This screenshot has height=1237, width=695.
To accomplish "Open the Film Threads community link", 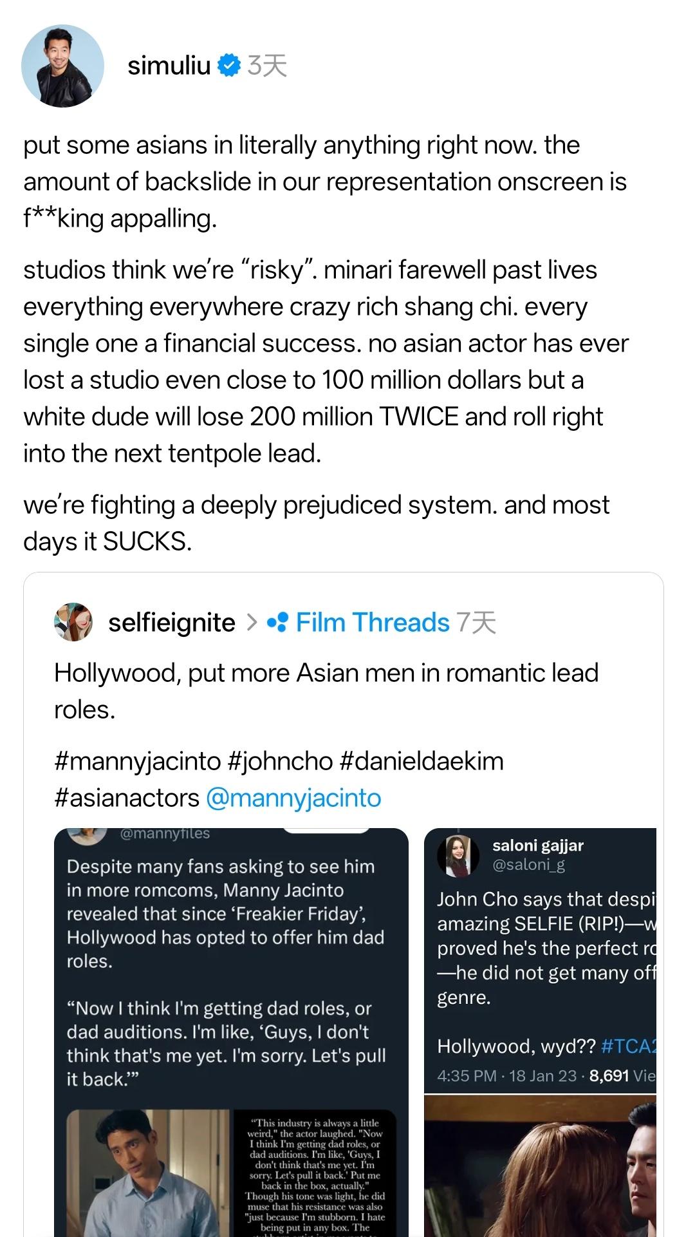I will (x=372, y=623).
